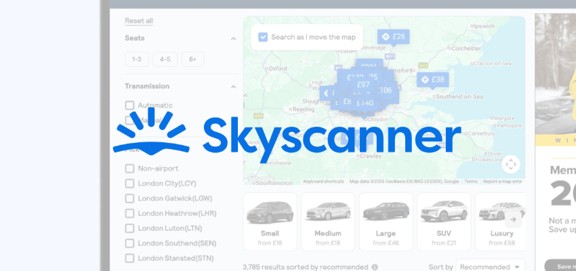Choose the 6+ seats filter
This screenshot has width=576, height=271.
(192, 60)
